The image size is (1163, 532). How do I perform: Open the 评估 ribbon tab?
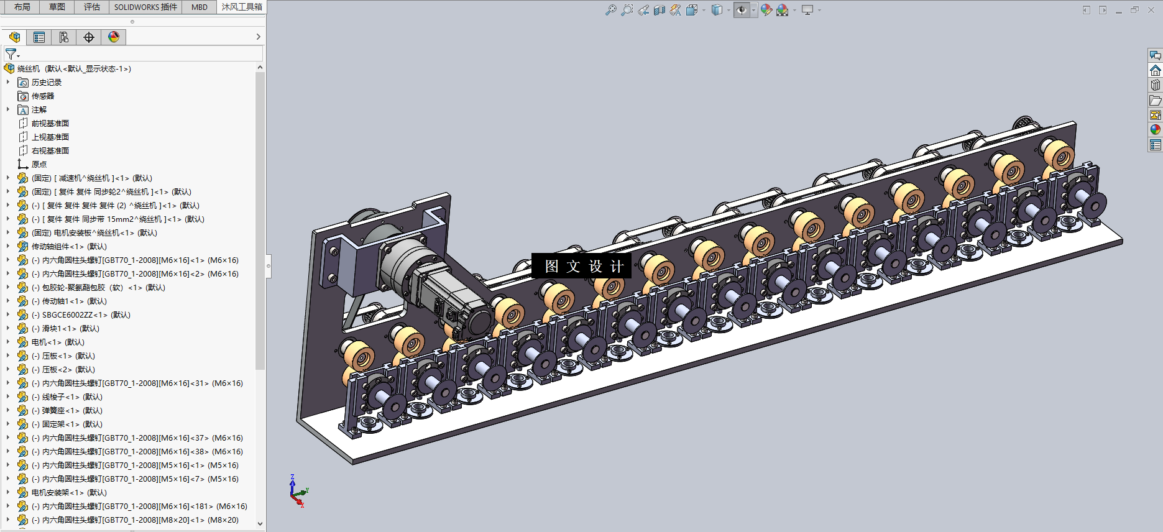(x=92, y=7)
